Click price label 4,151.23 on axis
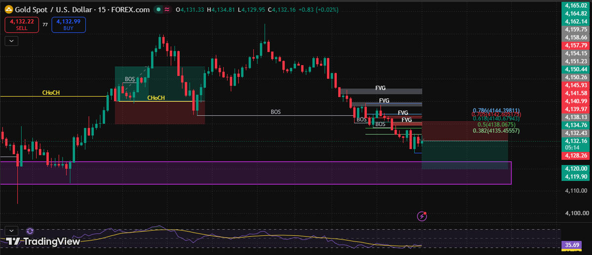Image resolution: width=592 pixels, height=255 pixels. [x=576, y=61]
